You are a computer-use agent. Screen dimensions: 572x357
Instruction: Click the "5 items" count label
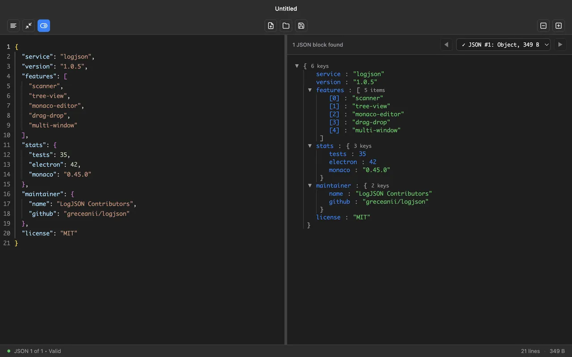(374, 90)
